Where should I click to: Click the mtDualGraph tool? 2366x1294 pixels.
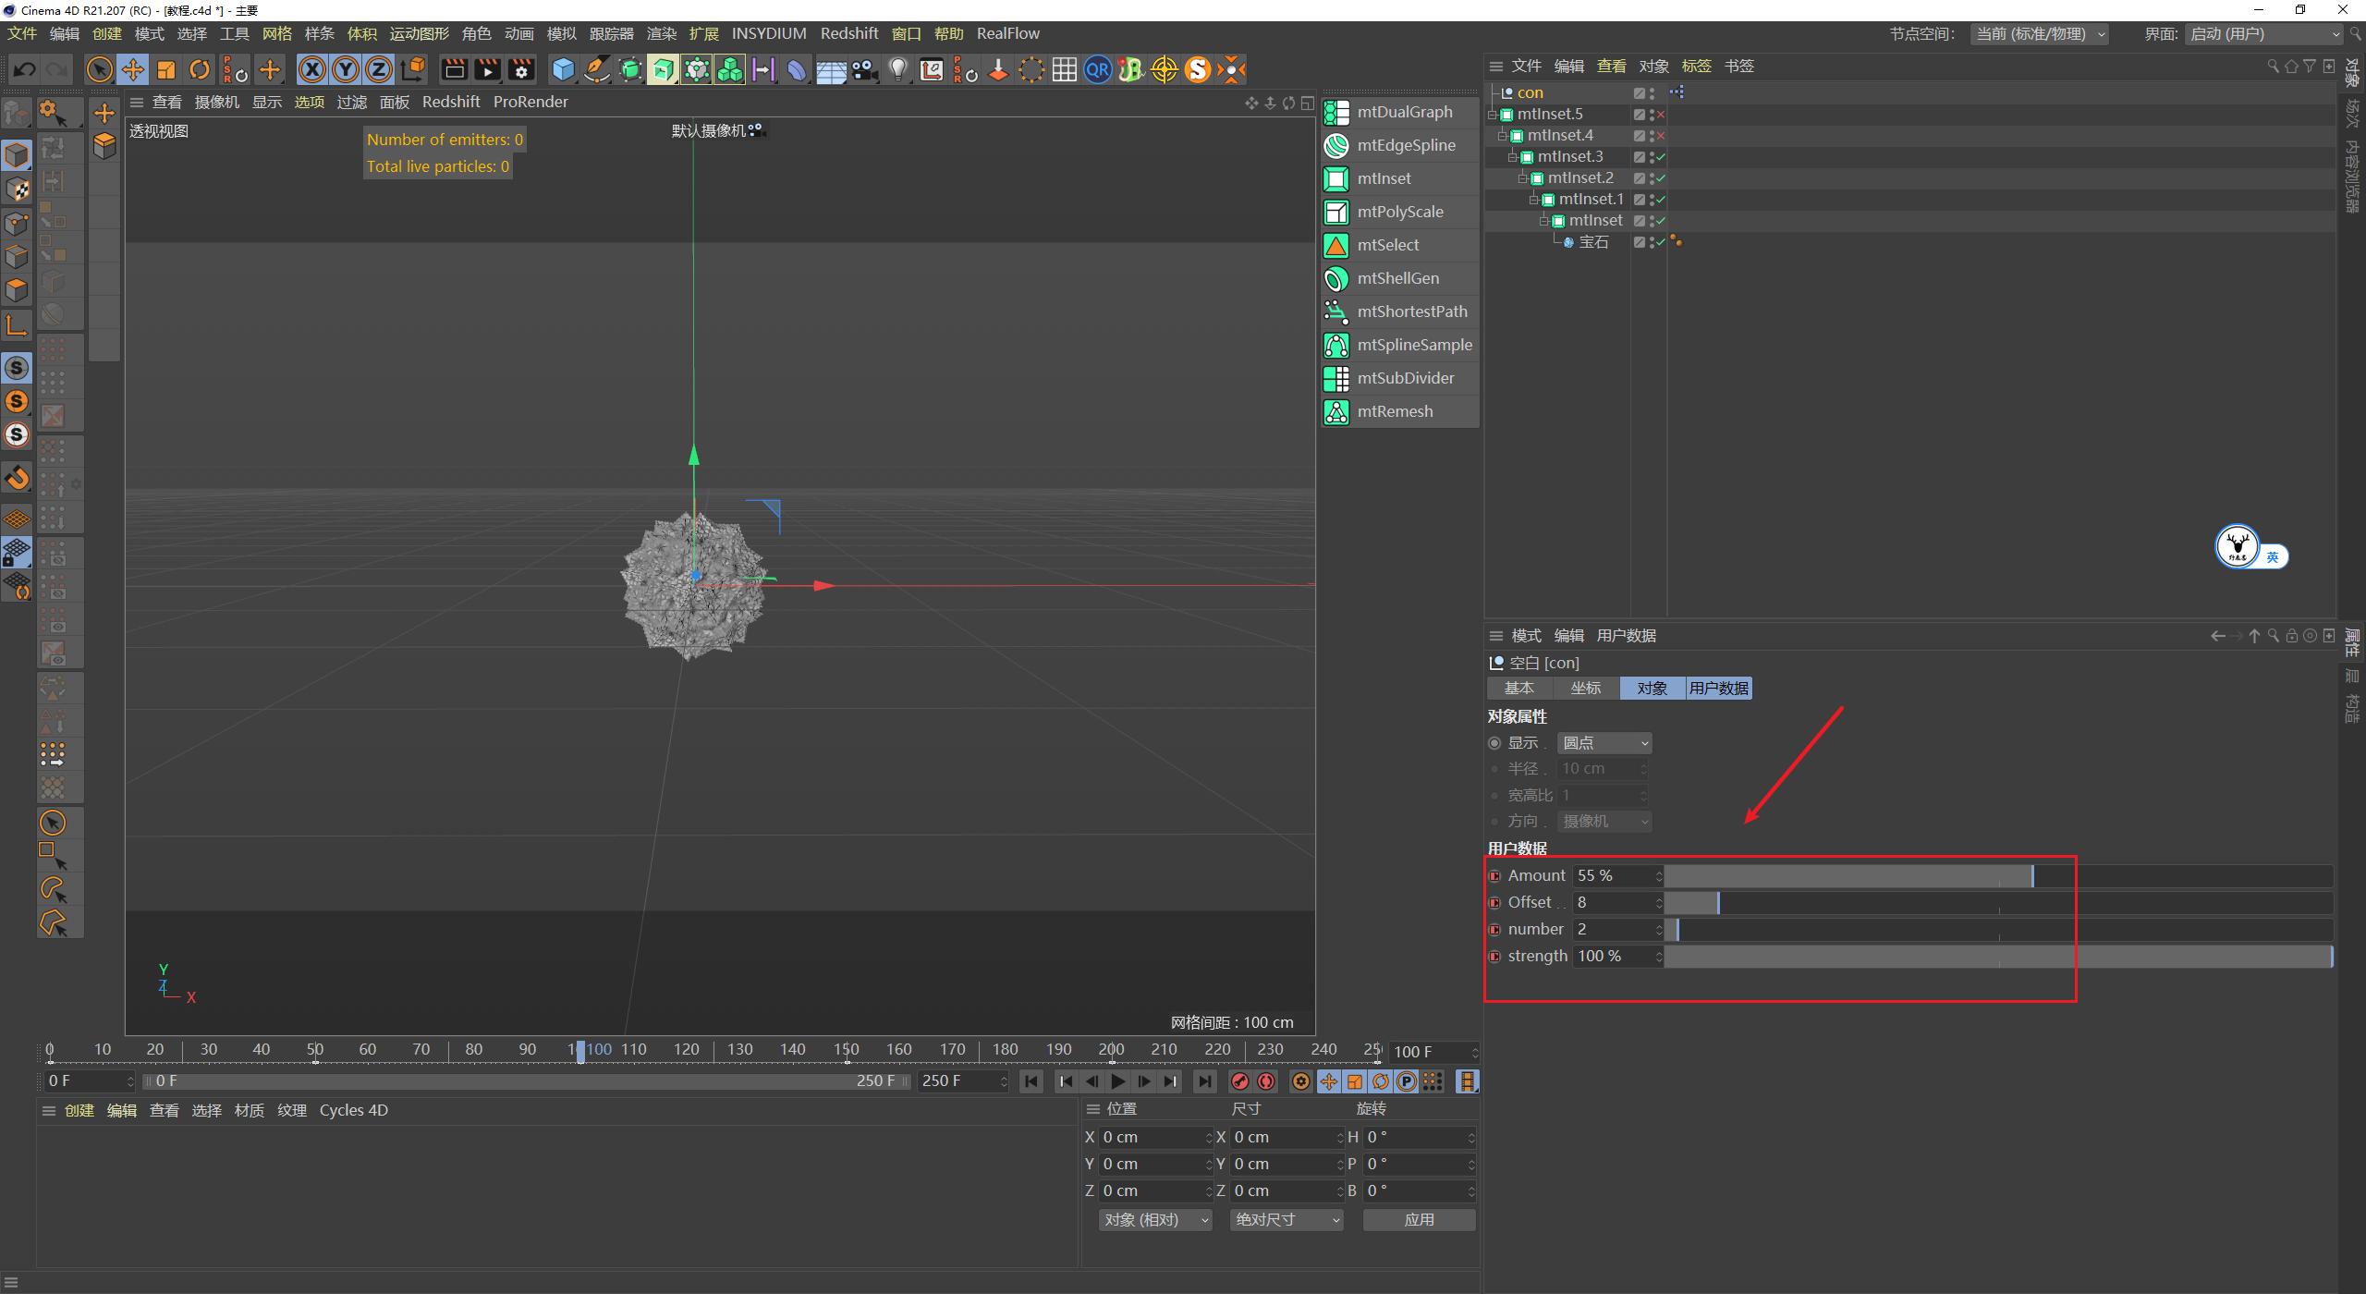[1399, 111]
